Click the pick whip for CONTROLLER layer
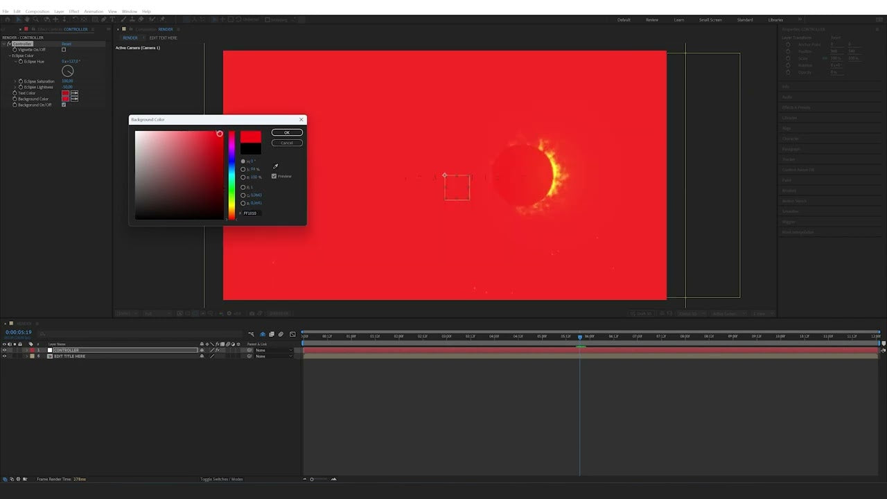The width and height of the screenshot is (887, 499). coord(249,350)
